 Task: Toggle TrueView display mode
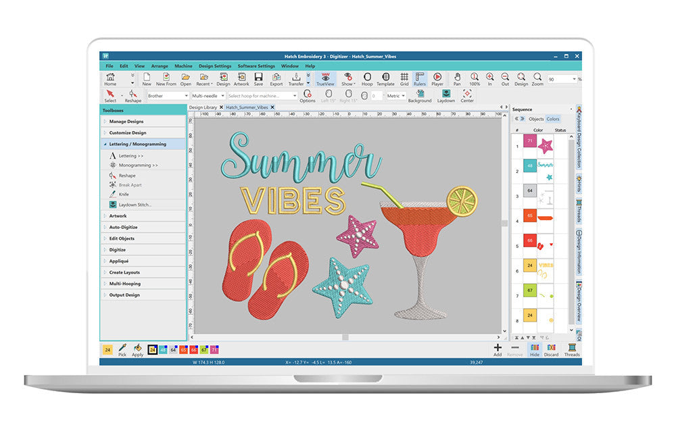coord(325,79)
